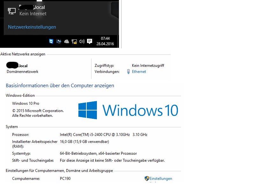Click Domänennetzwerk label
The width and height of the screenshot is (255, 191).
coord(22,72)
